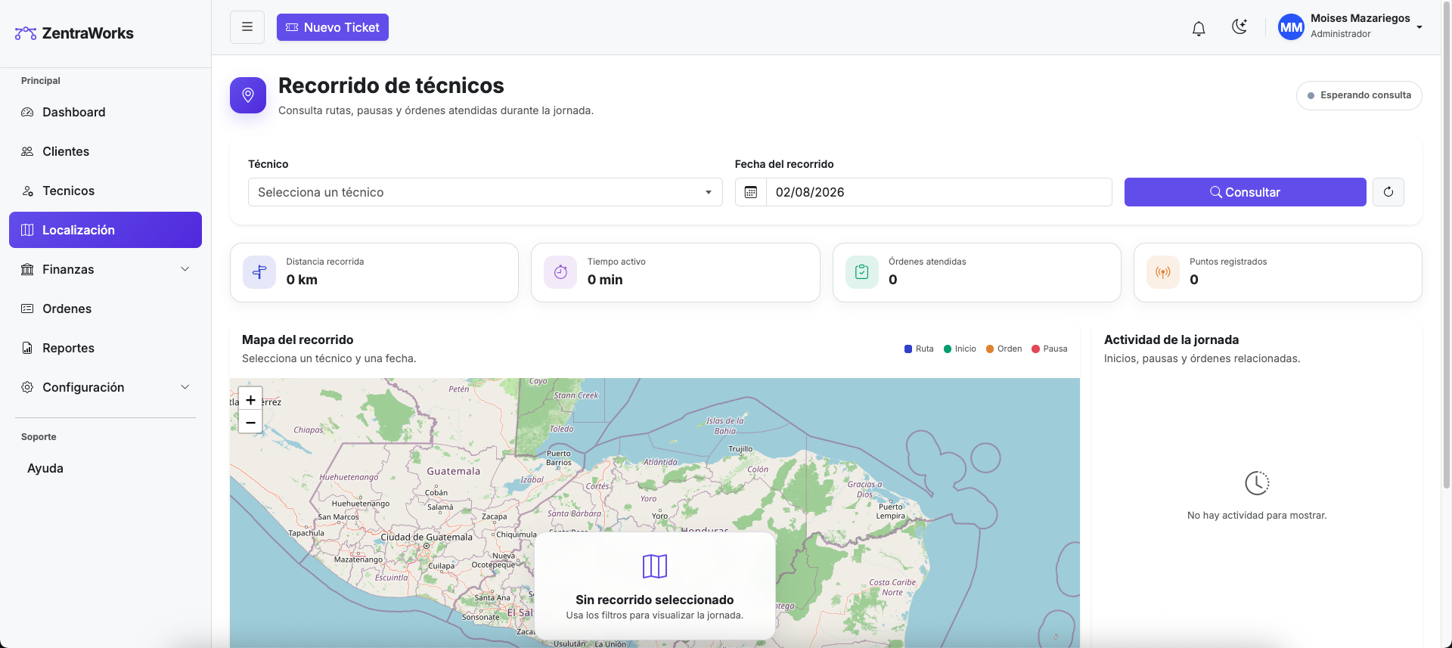Click the '0 min' active time value

pos(605,280)
